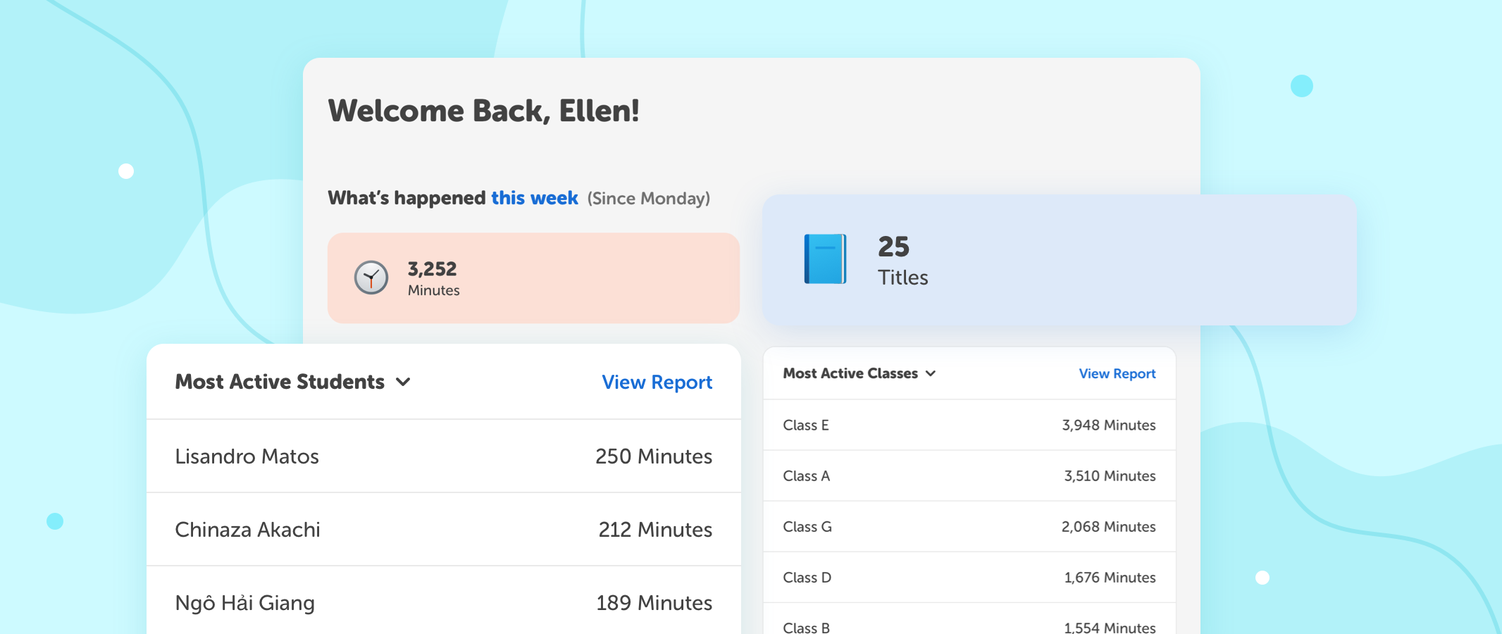Select student Ngô Hải Giang
Viewport: 1502px width, 634px height.
pyautogui.click(x=244, y=603)
